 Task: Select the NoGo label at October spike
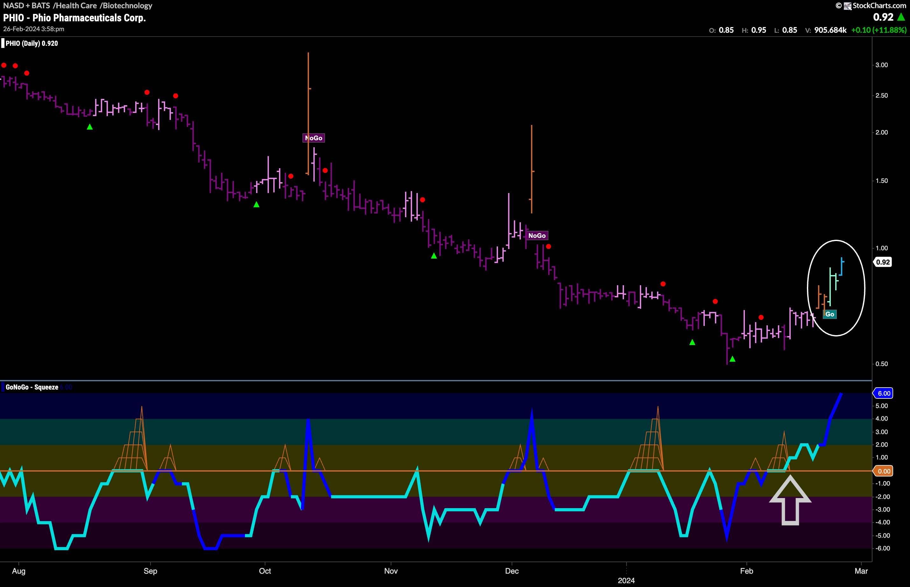click(313, 138)
